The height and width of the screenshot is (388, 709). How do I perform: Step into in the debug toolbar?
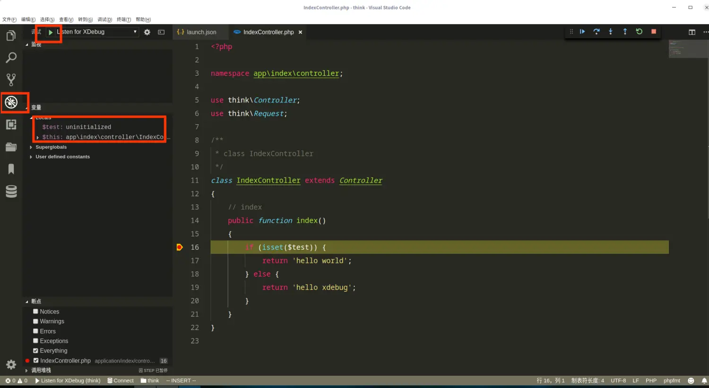pos(611,32)
